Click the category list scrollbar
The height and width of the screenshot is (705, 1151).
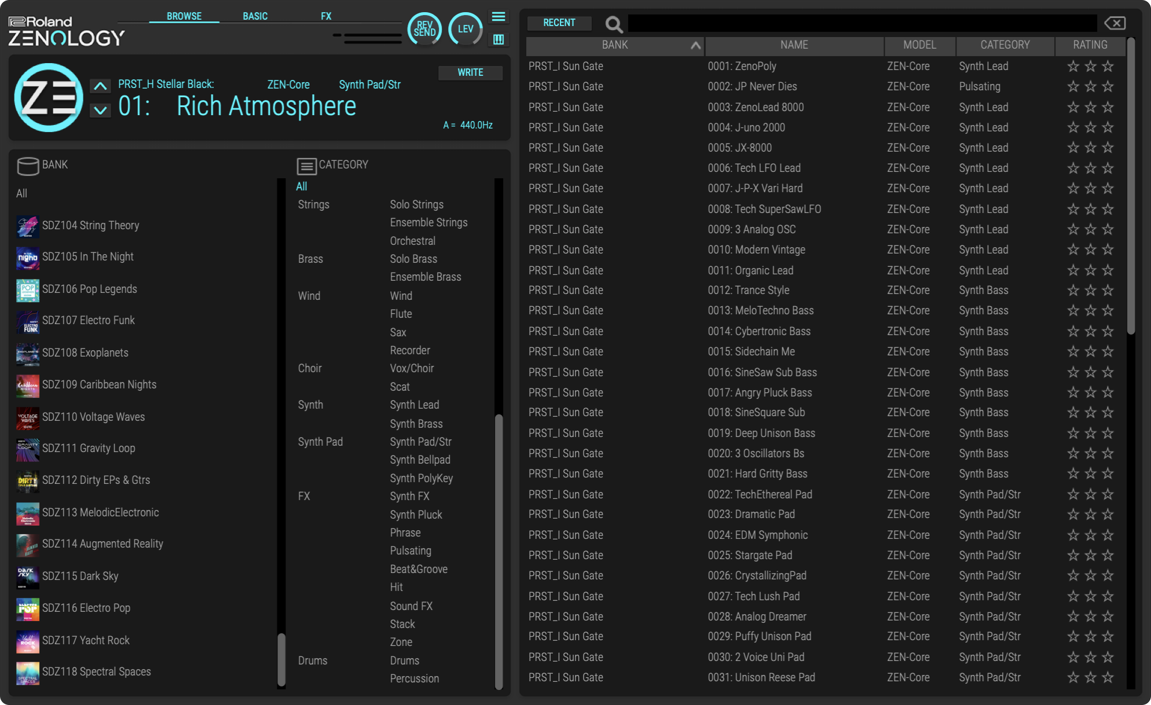pyautogui.click(x=498, y=551)
